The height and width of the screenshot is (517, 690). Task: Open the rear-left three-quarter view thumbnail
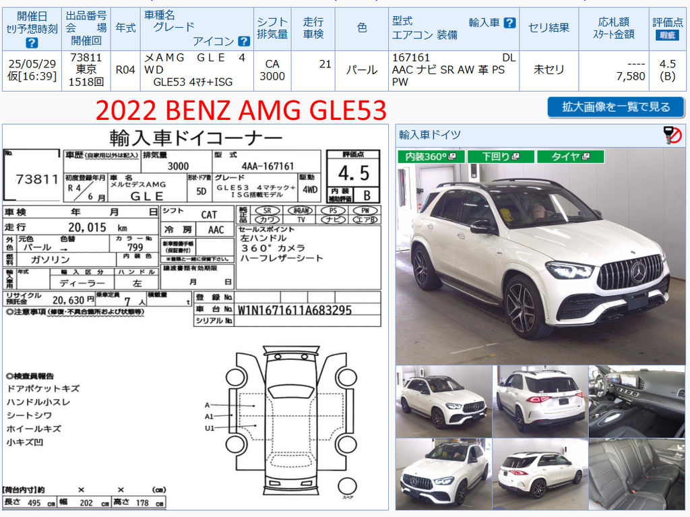coord(540,475)
